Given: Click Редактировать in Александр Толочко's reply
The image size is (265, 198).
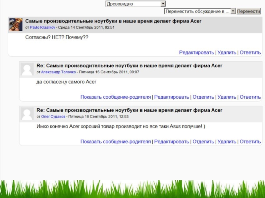Looking at the screenshot, I should (x=172, y=97).
